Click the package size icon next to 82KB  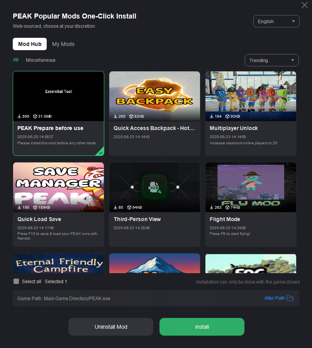[131, 116]
